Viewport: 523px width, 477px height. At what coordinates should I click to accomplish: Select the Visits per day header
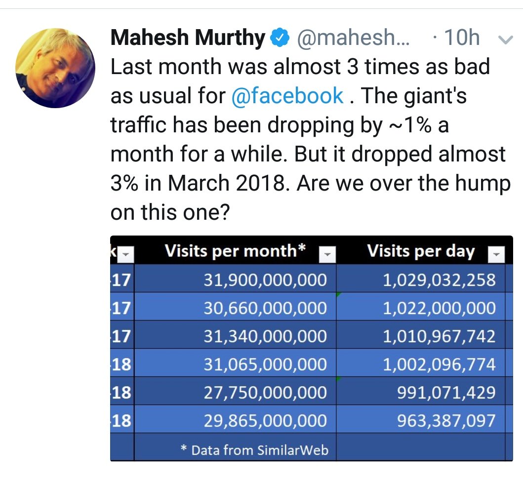[420, 251]
